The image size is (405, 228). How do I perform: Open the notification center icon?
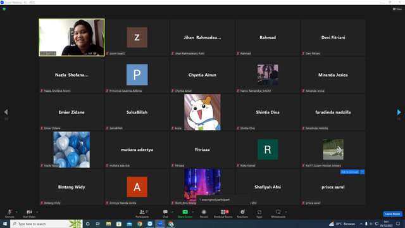tap(398, 224)
